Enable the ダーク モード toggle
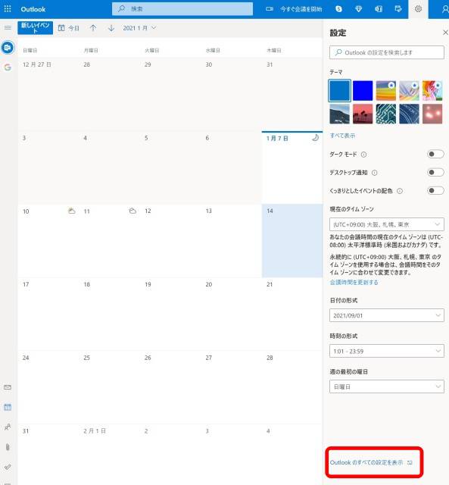Image resolution: width=449 pixels, height=485 pixels. (435, 154)
